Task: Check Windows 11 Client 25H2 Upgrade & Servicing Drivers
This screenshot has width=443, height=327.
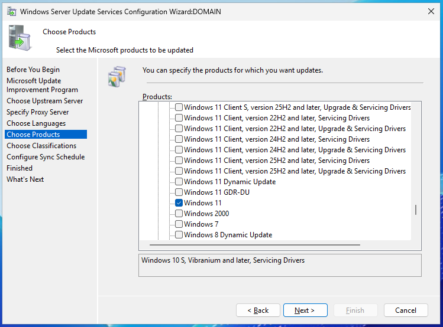Action: (179, 171)
